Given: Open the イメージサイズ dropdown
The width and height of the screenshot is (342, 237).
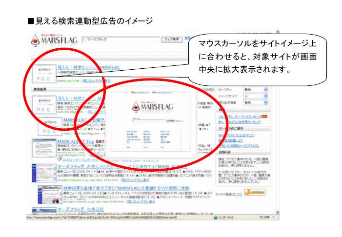Looking at the screenshot, I should [256, 96].
